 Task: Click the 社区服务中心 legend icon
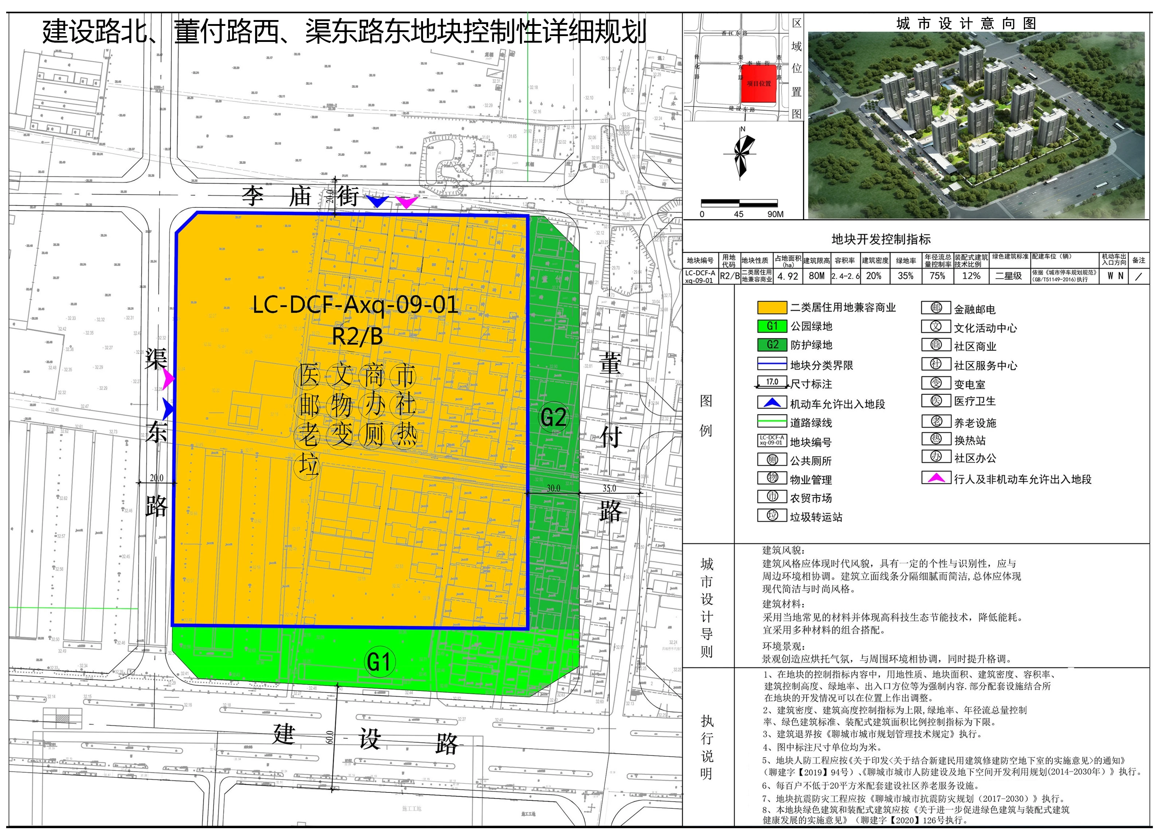point(936,364)
